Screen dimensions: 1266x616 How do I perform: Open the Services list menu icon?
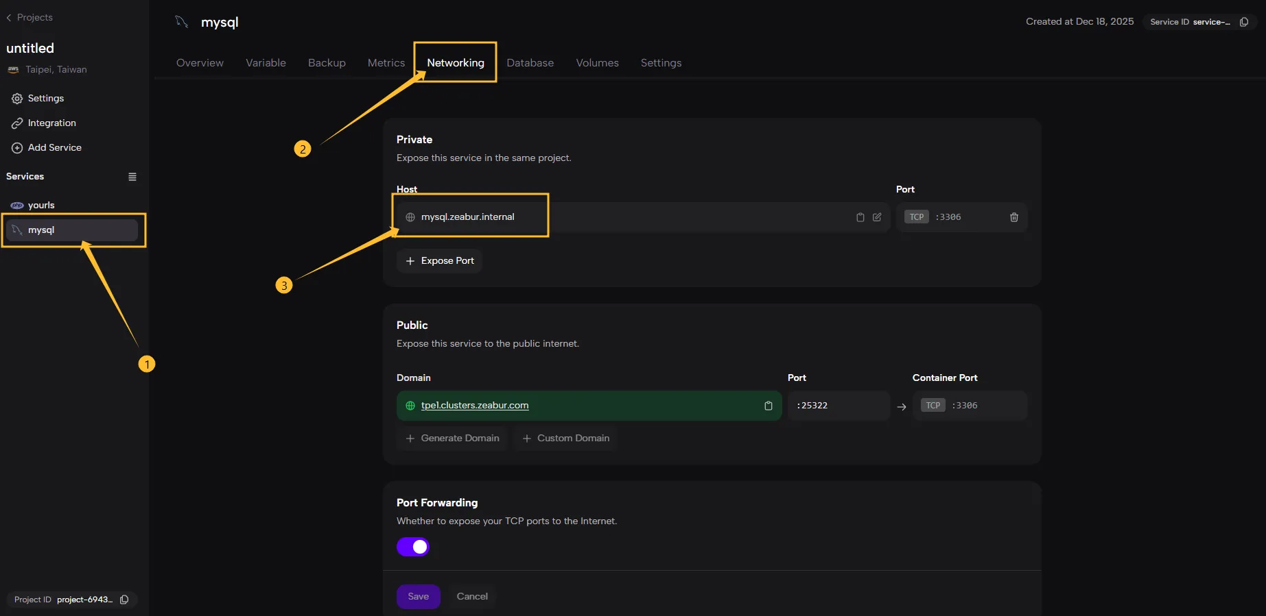click(132, 177)
